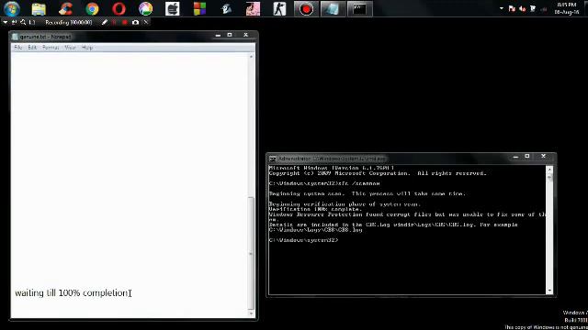Click the 'Windows Resource Protection found corrupt files' line

point(408,214)
